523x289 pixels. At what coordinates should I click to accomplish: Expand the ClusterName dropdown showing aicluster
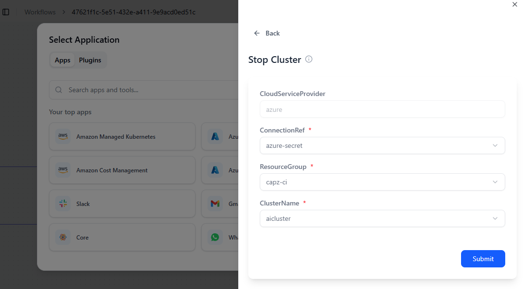pyautogui.click(x=382, y=218)
